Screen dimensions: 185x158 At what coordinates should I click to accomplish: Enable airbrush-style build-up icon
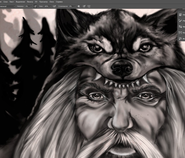point(54,6)
